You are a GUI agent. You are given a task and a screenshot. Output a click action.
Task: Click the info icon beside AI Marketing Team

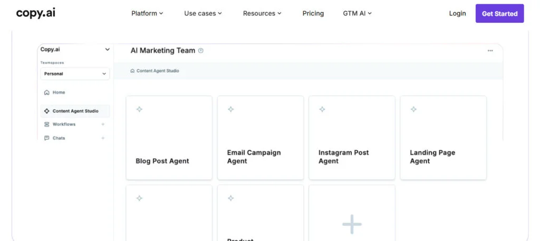click(200, 51)
